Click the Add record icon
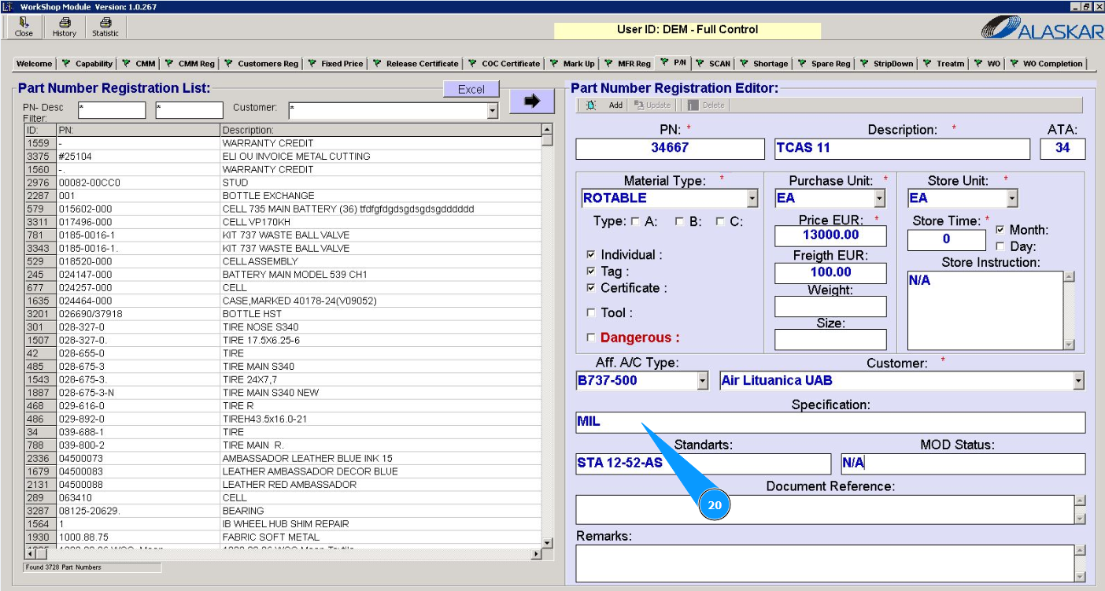This screenshot has height=591, width=1105. [591, 105]
